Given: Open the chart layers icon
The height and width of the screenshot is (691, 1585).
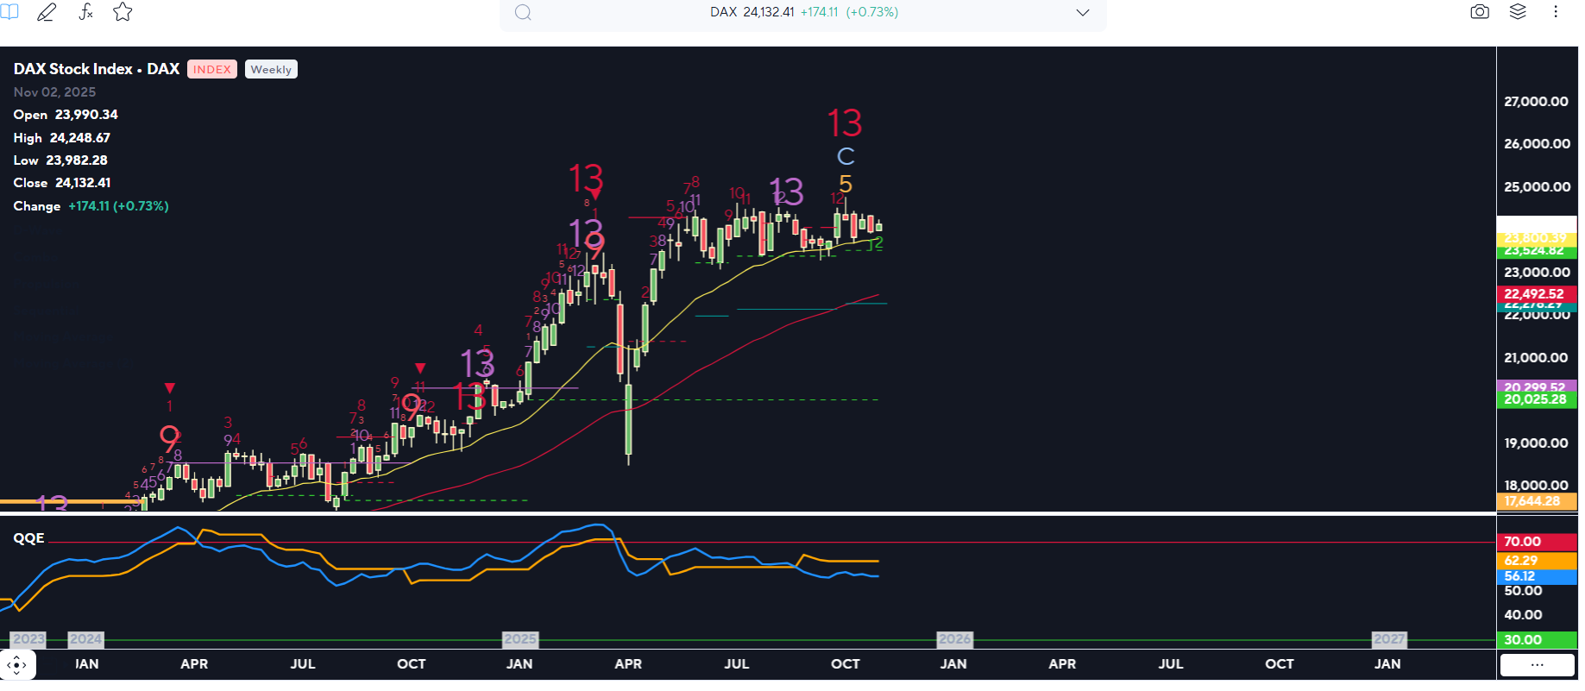Looking at the screenshot, I should click(1518, 12).
